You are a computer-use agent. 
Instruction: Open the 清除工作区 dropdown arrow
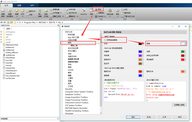click(x=63, y=16)
